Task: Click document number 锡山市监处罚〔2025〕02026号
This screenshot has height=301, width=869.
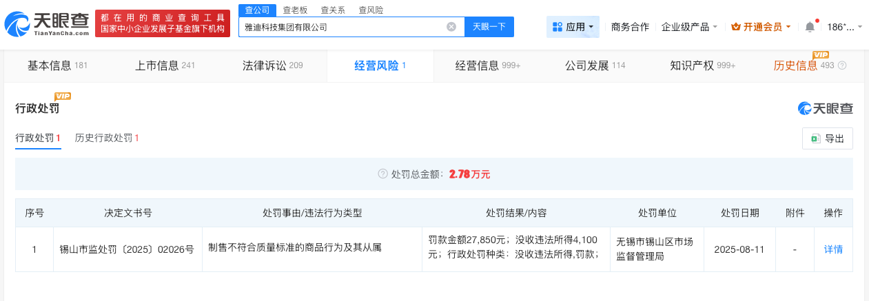Action: pyautogui.click(x=127, y=249)
